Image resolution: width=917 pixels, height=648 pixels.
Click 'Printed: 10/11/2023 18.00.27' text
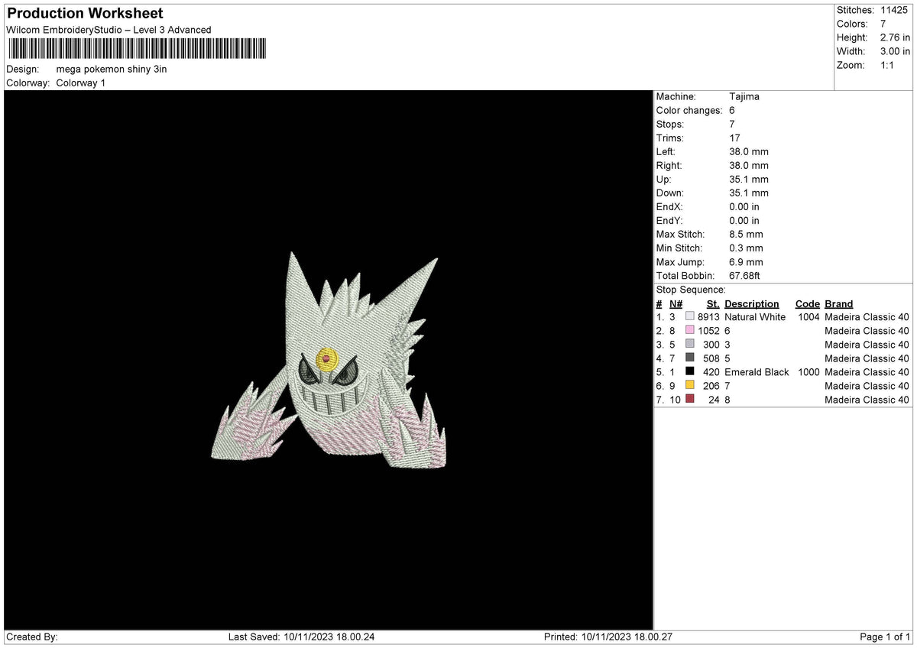608,637
